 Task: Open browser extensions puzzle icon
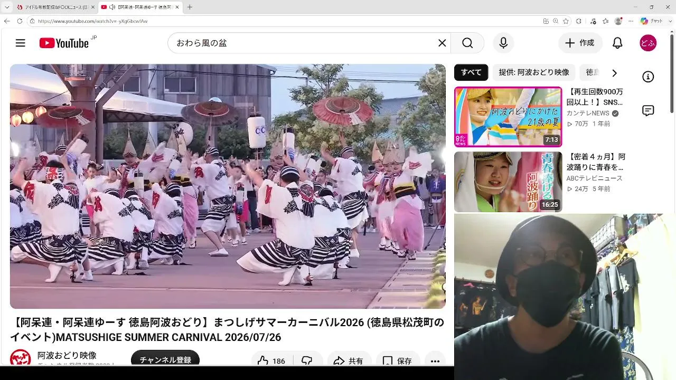579,21
